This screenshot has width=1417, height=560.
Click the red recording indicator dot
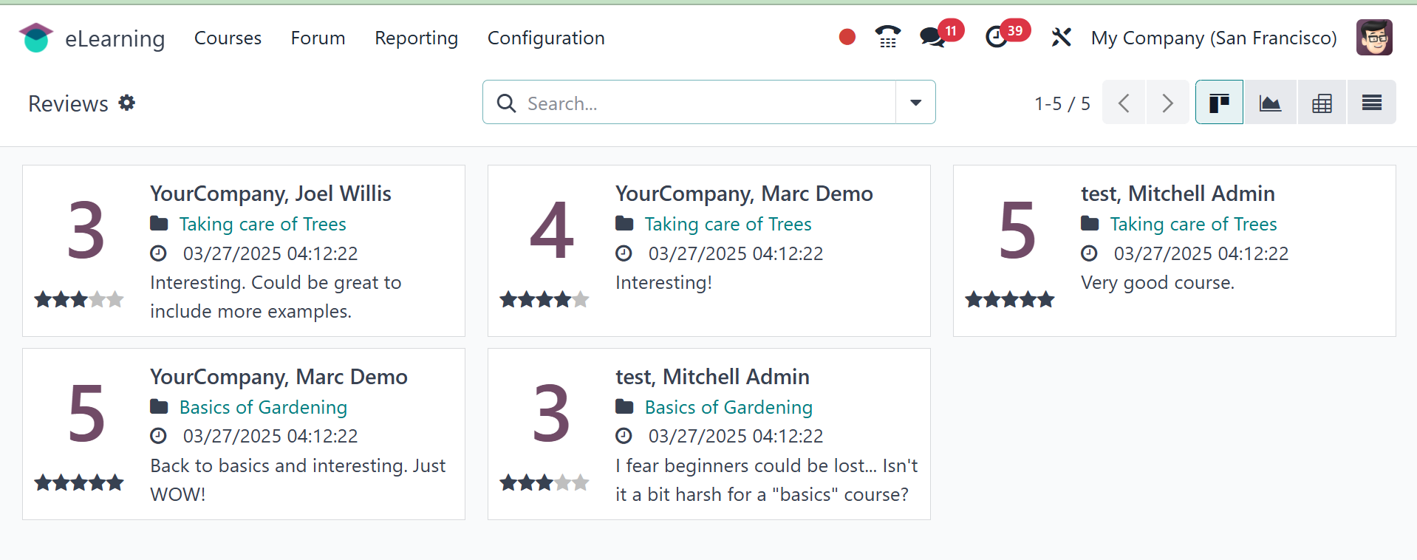point(847,37)
